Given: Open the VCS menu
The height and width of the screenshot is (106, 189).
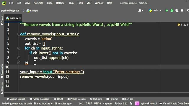Looking at the screenshot, I should click(89, 3).
